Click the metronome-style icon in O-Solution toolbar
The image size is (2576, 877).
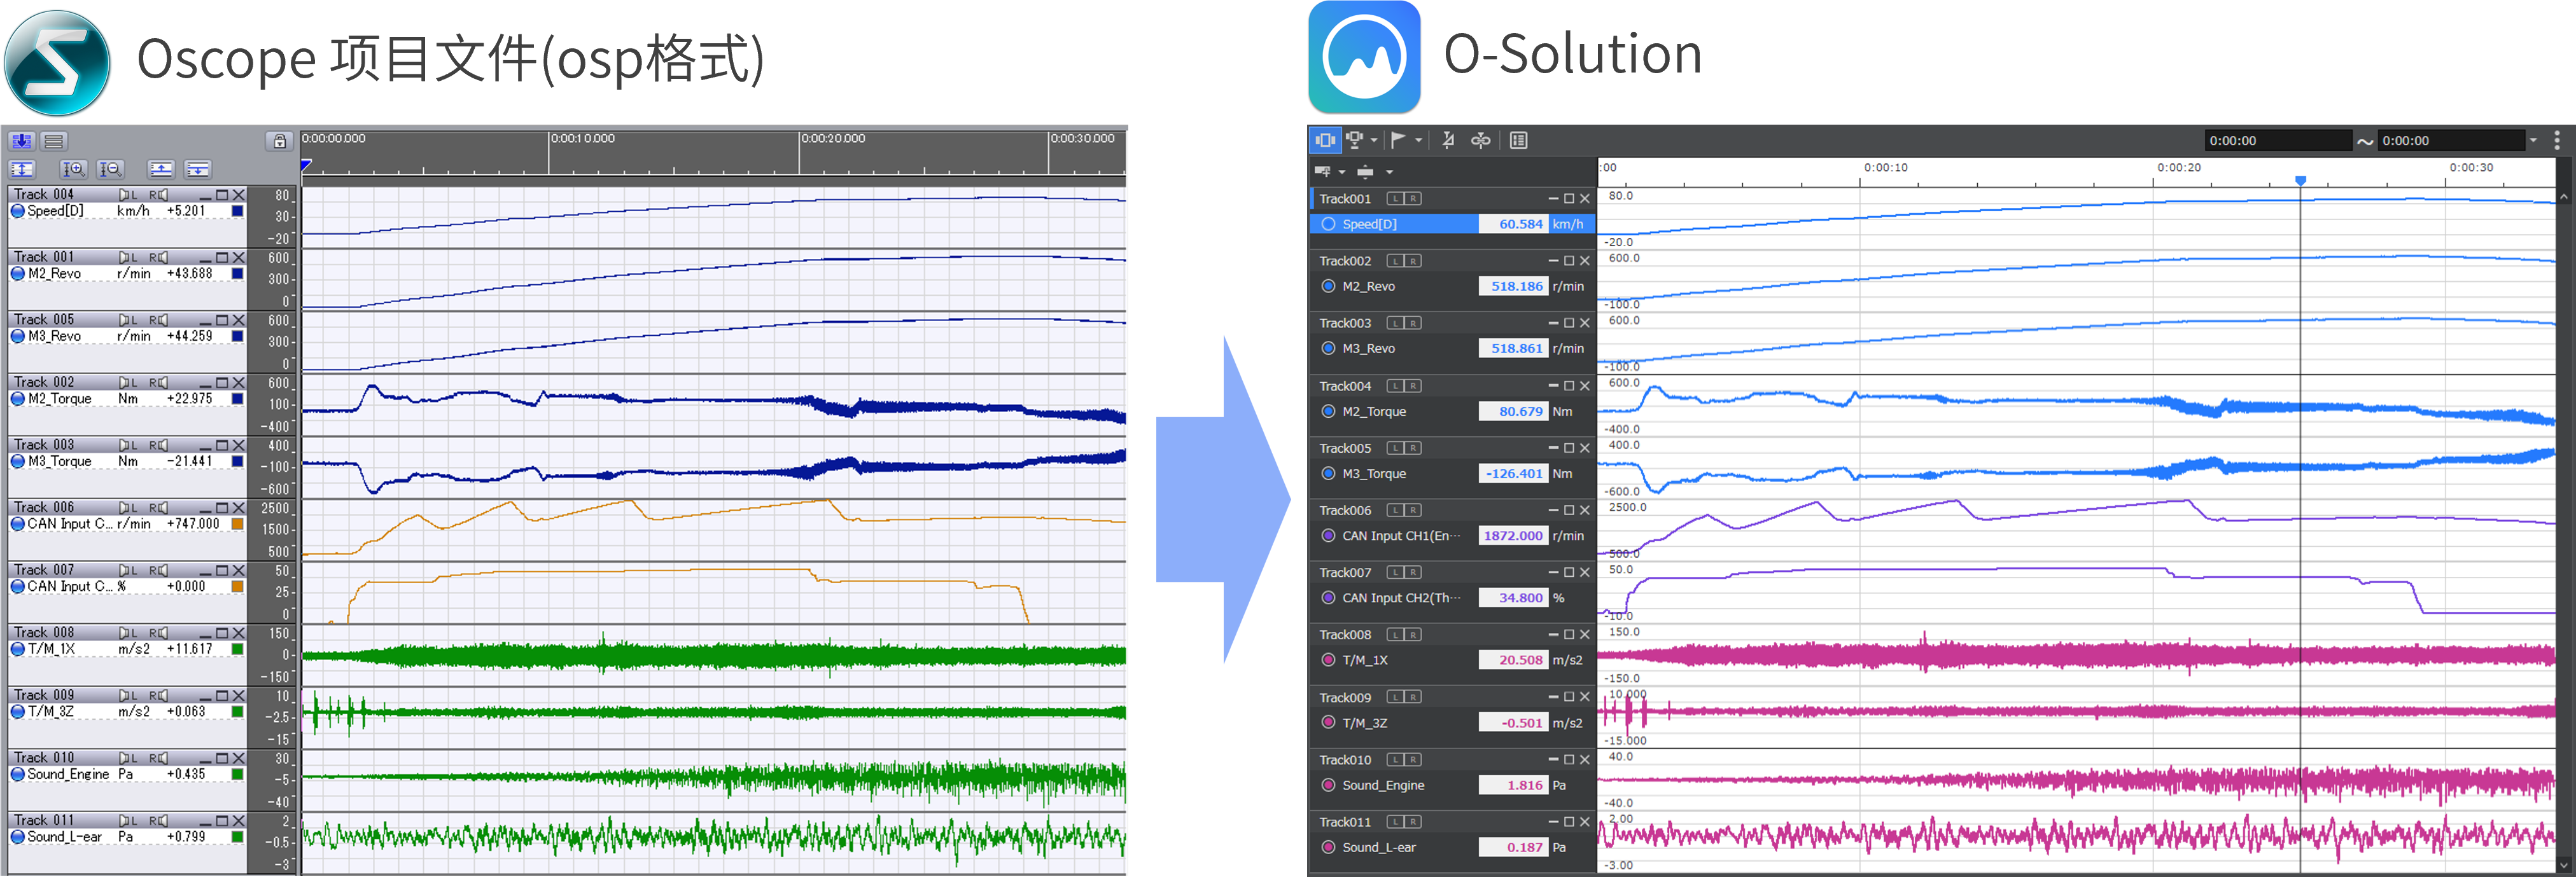1448,140
